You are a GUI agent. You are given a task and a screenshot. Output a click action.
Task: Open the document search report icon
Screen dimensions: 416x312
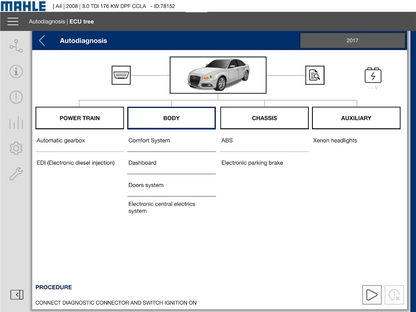click(x=315, y=75)
